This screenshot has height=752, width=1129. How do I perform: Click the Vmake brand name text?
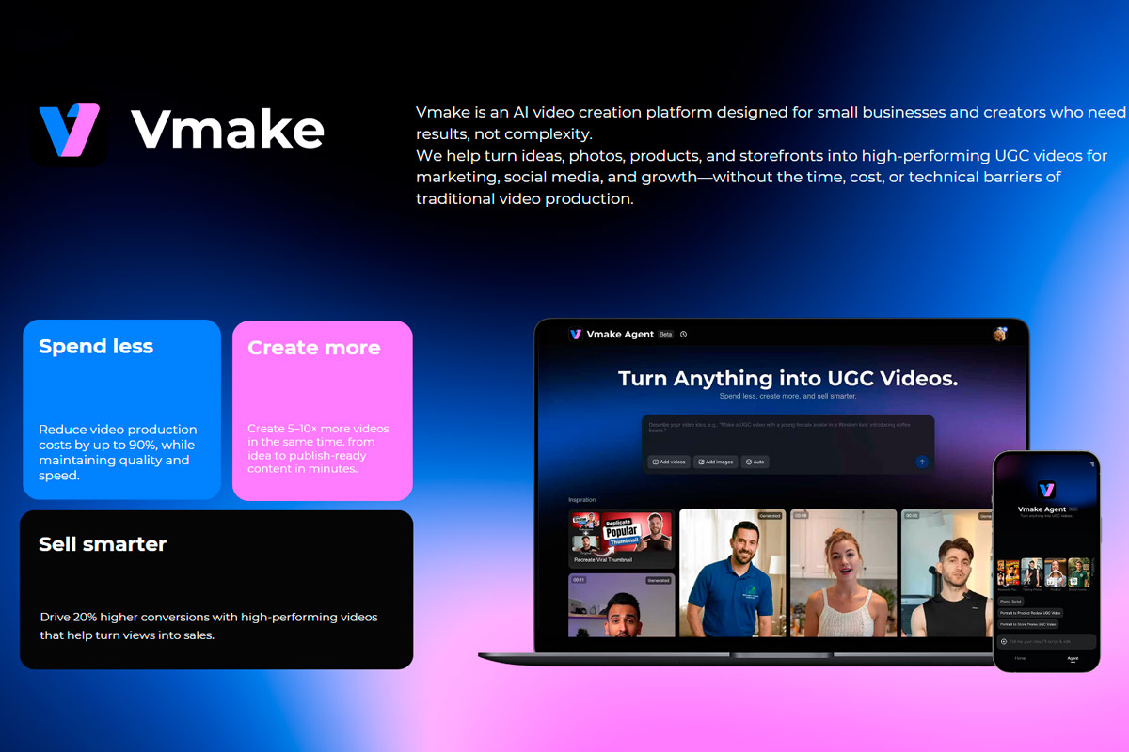point(228,130)
